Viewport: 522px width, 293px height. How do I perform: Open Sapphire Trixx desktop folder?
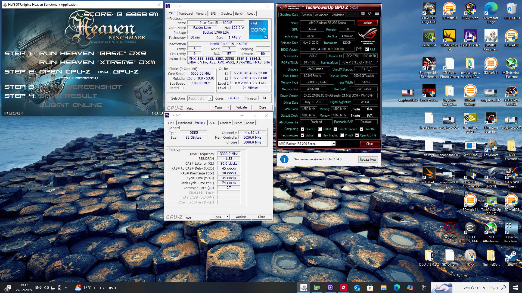[x=450, y=95]
